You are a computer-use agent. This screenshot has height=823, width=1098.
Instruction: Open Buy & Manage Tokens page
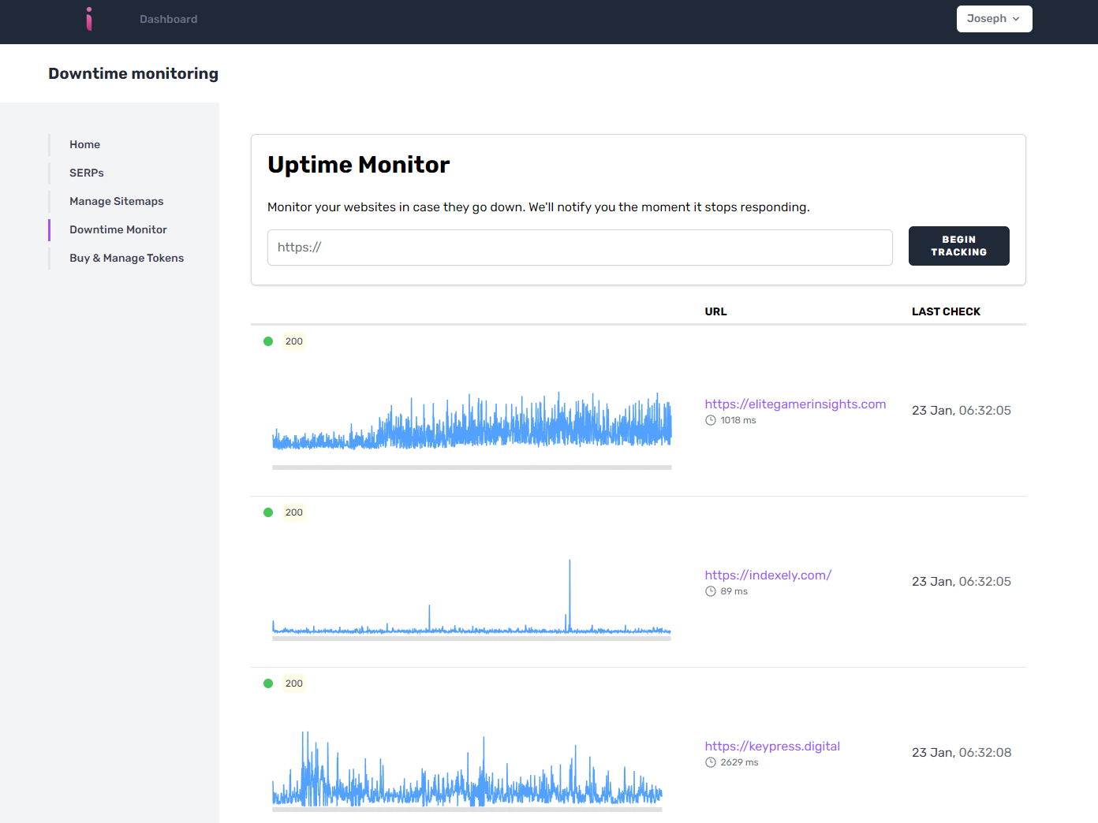[126, 258]
